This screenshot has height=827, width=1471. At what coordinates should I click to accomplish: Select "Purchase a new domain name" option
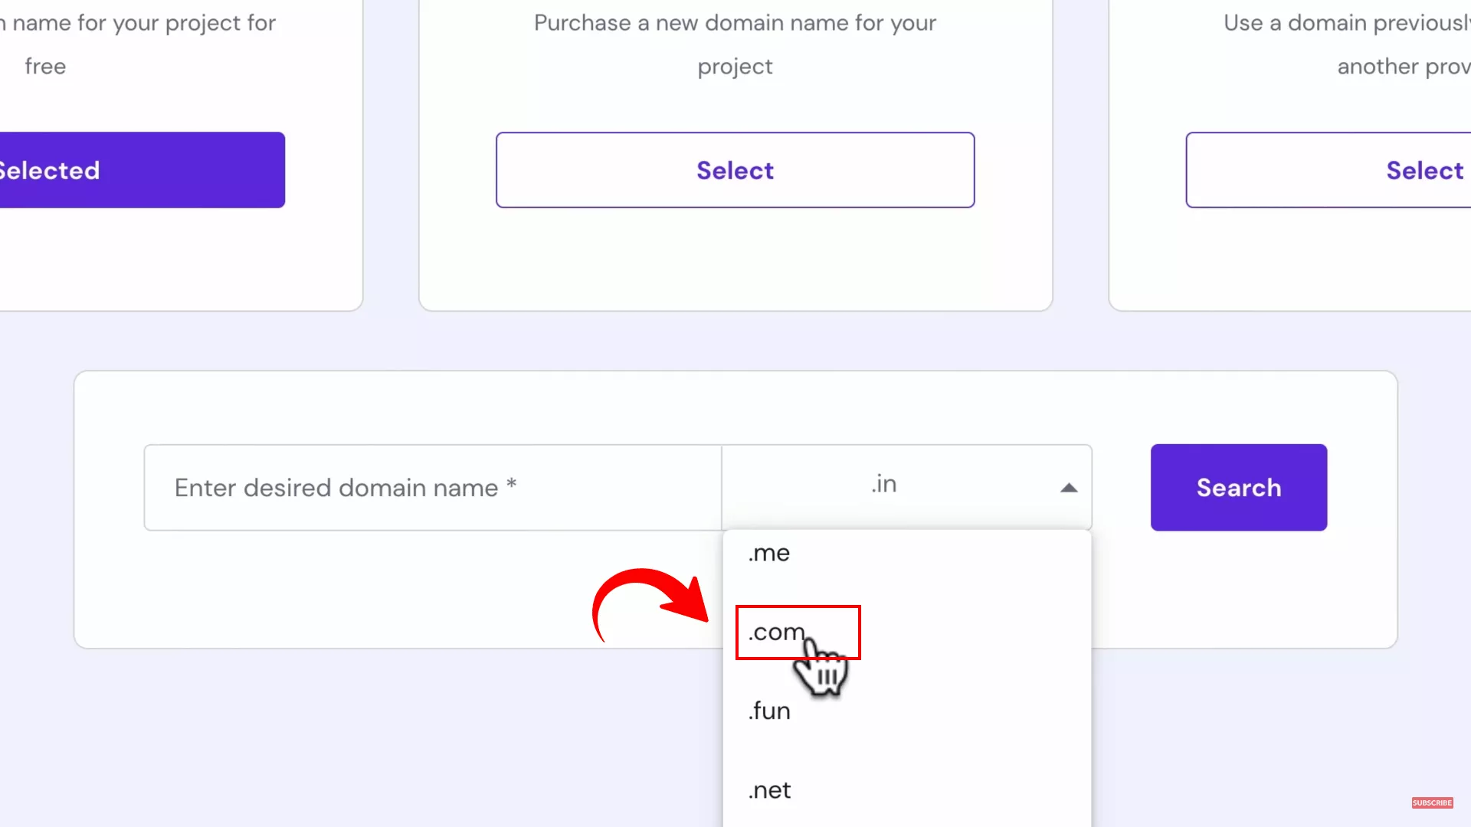(735, 170)
